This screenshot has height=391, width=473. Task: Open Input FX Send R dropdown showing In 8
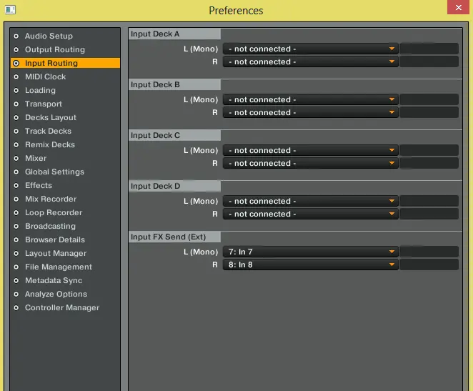310,264
